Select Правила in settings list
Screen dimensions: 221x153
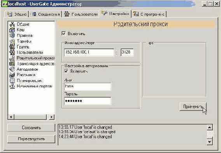click(x=25, y=36)
